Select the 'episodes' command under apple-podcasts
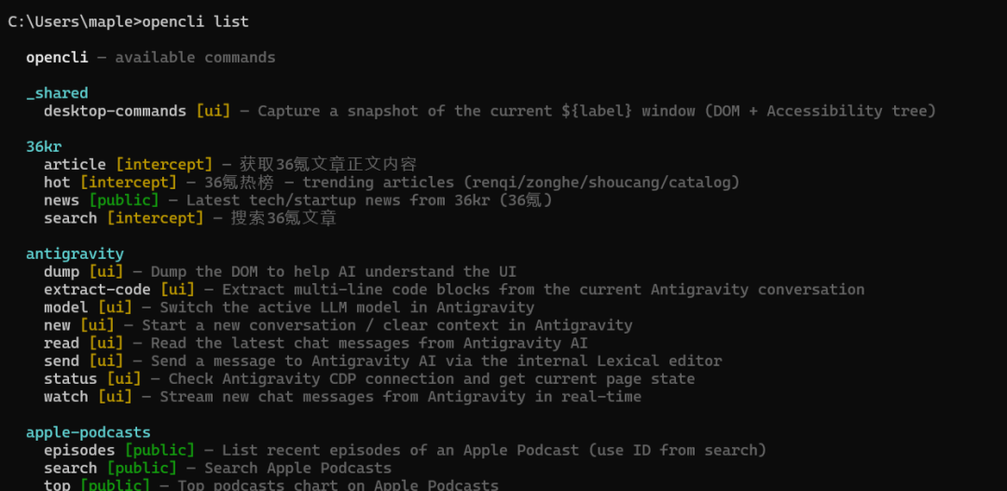The height and width of the screenshot is (491, 1007). (79, 450)
